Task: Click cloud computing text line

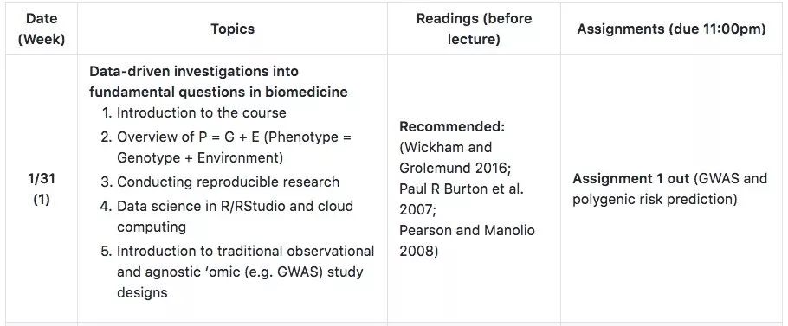Action: [152, 227]
